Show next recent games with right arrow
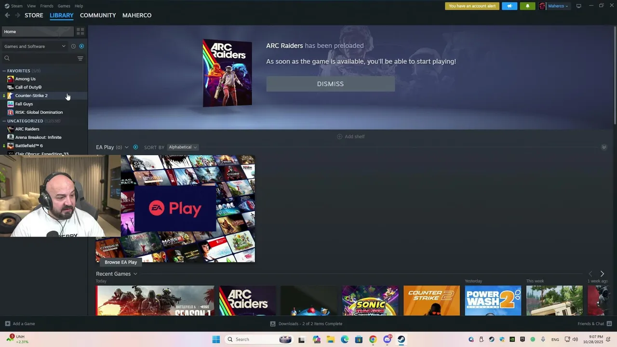This screenshot has height=347, width=617. 602,274
